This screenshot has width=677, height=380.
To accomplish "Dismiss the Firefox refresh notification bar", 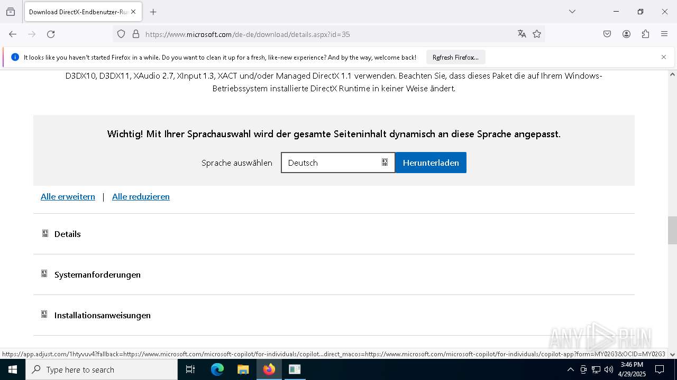I will 664,57.
